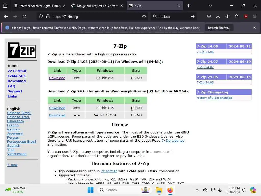Open the Links sidebar link
261x196 pixels.
12,96
